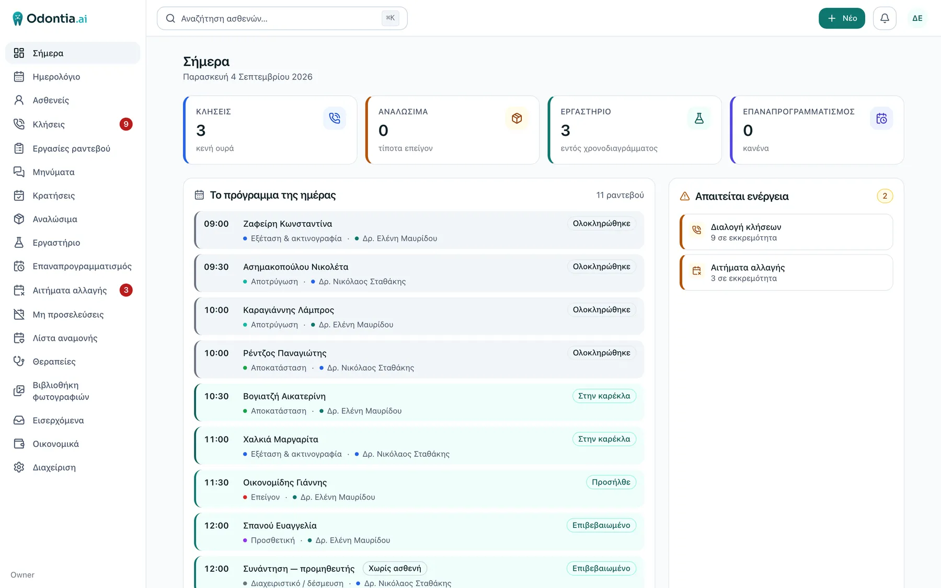The width and height of the screenshot is (941, 588).
Task: Click Προσήλθε status on Οικονομίδης Γιάννης
Action: coord(611,482)
